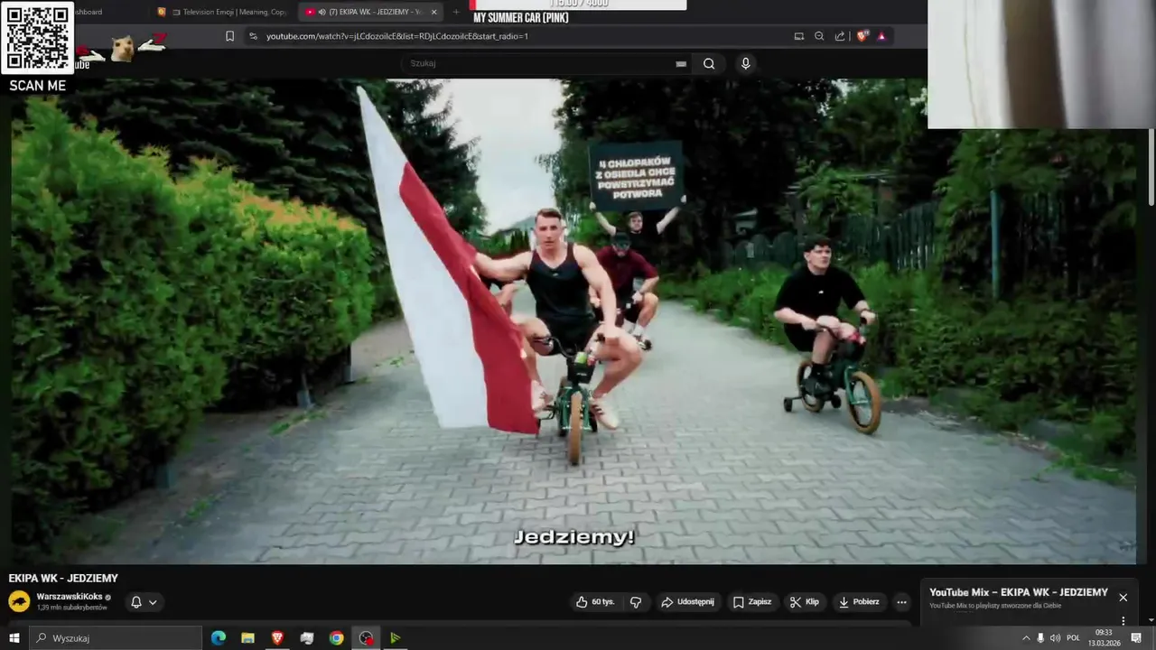Open the taskbar clock showing 09:33
This screenshot has width=1156, height=650.
[x=1104, y=638]
